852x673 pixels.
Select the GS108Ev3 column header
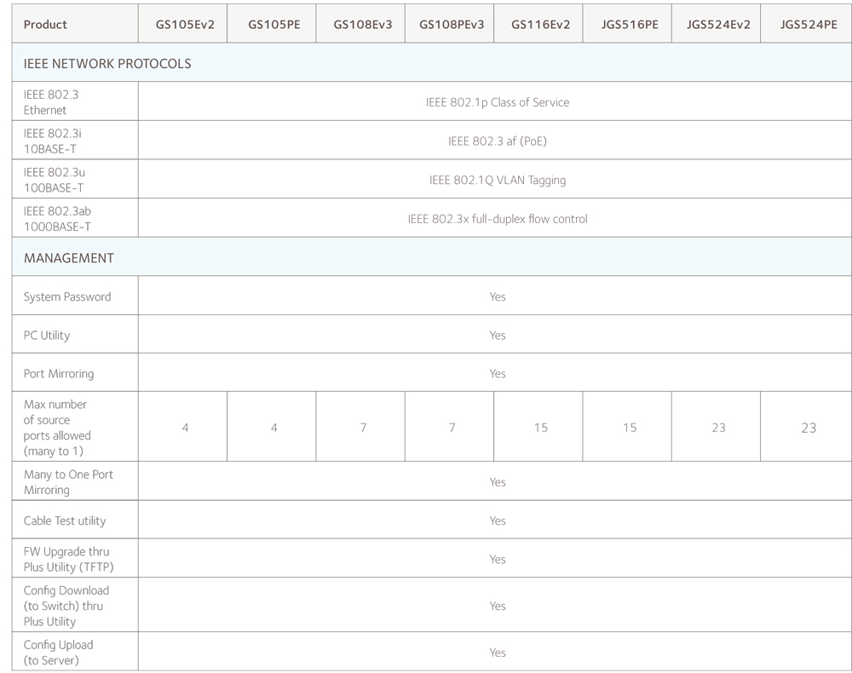[x=362, y=25]
